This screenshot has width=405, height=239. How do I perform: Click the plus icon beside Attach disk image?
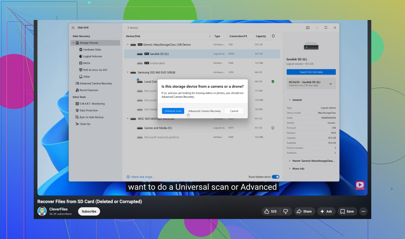128,177
